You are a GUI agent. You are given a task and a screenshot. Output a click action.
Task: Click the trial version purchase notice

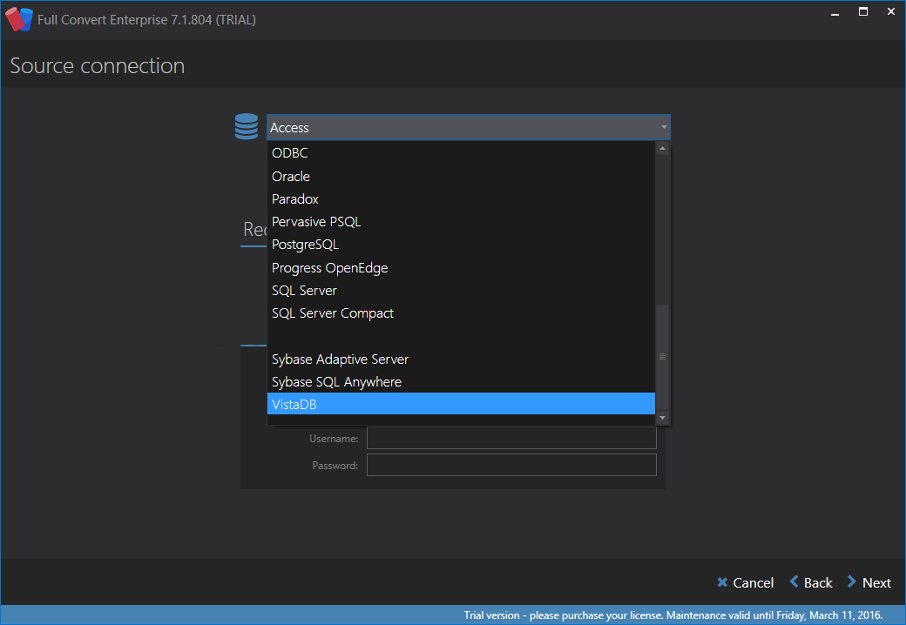pyautogui.click(x=673, y=615)
